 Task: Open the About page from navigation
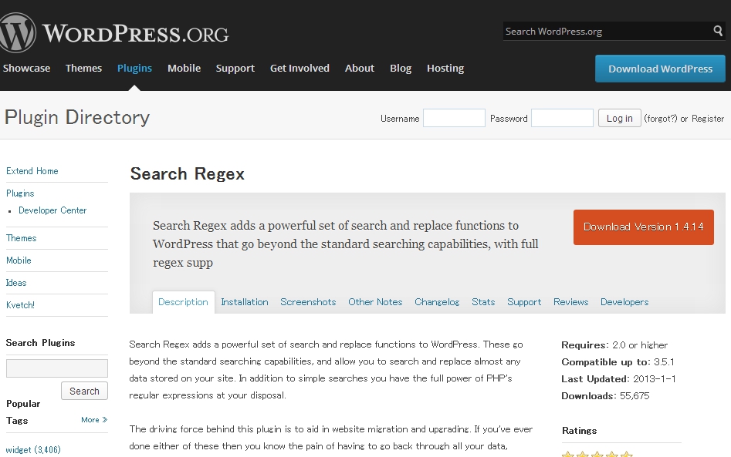pos(360,68)
